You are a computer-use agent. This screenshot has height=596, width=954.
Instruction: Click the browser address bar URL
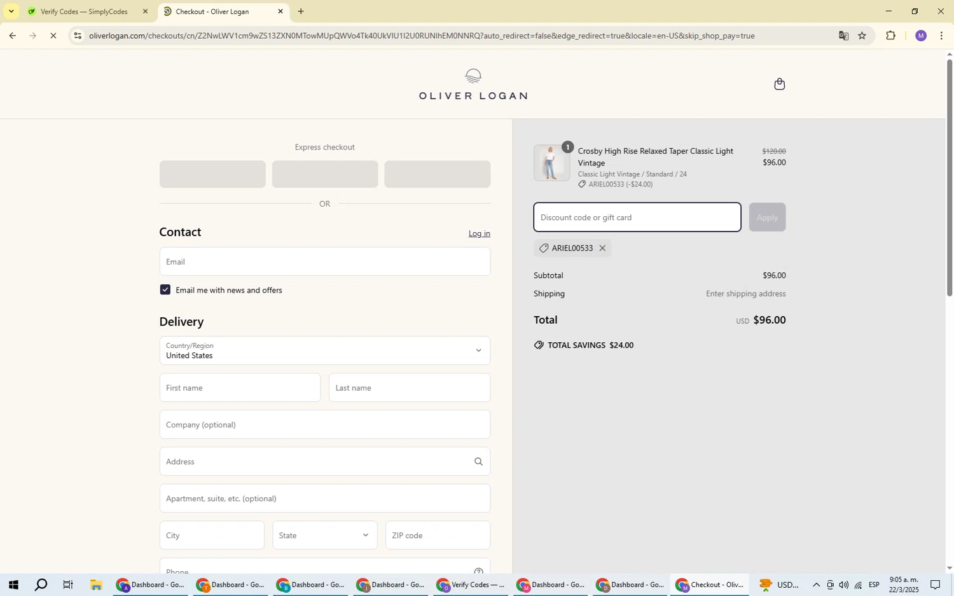[422, 36]
